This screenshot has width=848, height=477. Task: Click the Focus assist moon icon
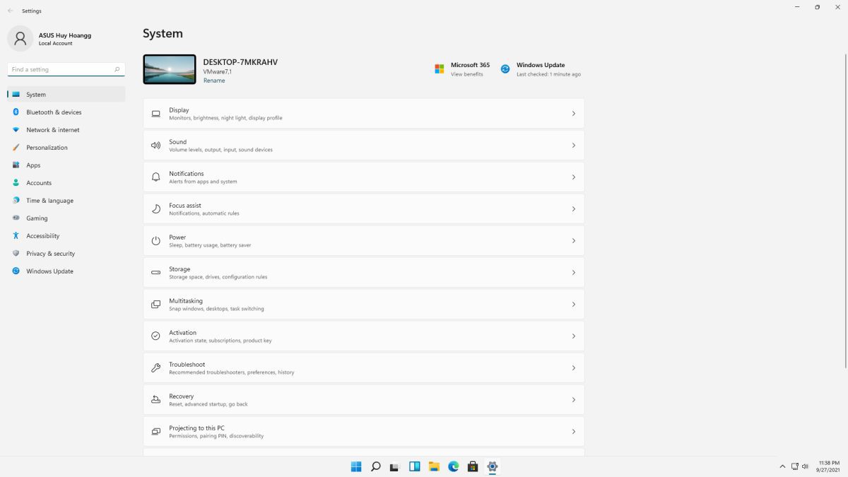click(x=155, y=209)
